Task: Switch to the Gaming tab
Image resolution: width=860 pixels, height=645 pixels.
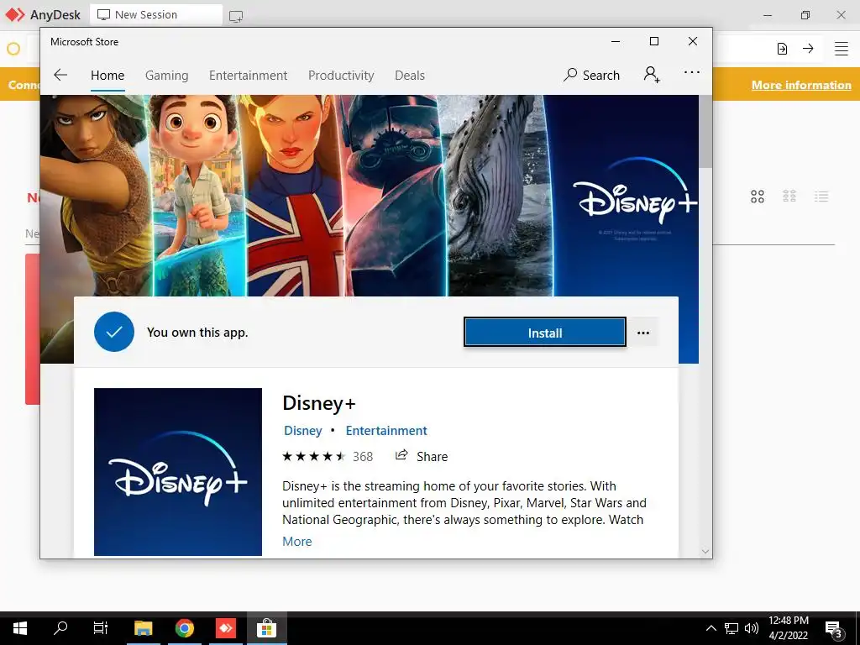Action: (167, 75)
